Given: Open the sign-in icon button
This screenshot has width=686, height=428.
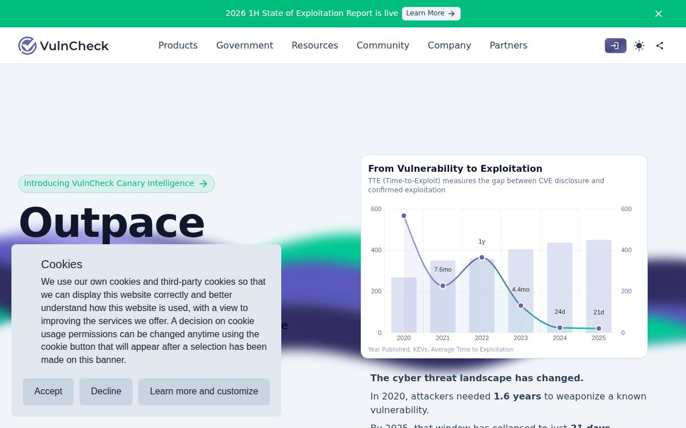Looking at the screenshot, I should tap(615, 46).
